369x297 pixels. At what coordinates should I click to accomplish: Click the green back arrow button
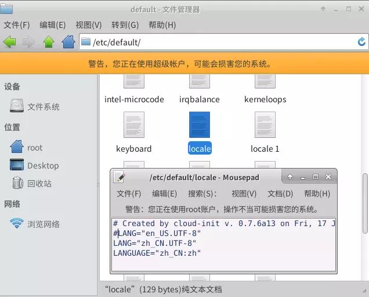(10, 42)
